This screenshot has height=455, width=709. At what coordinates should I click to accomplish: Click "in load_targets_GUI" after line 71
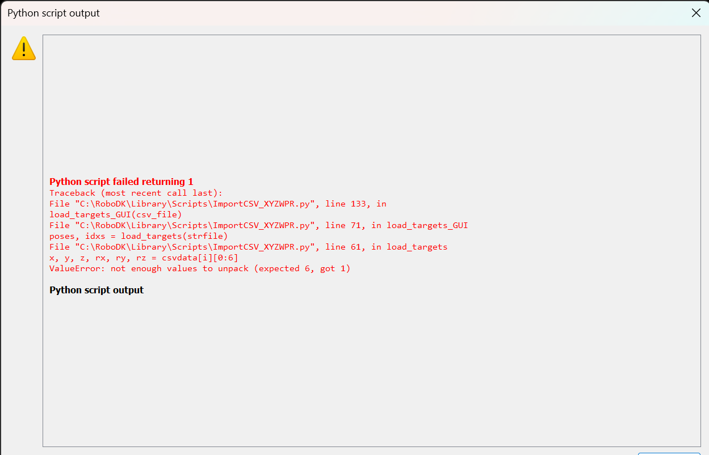419,225
